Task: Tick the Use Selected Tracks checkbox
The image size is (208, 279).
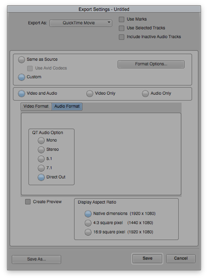Action: tap(121, 28)
